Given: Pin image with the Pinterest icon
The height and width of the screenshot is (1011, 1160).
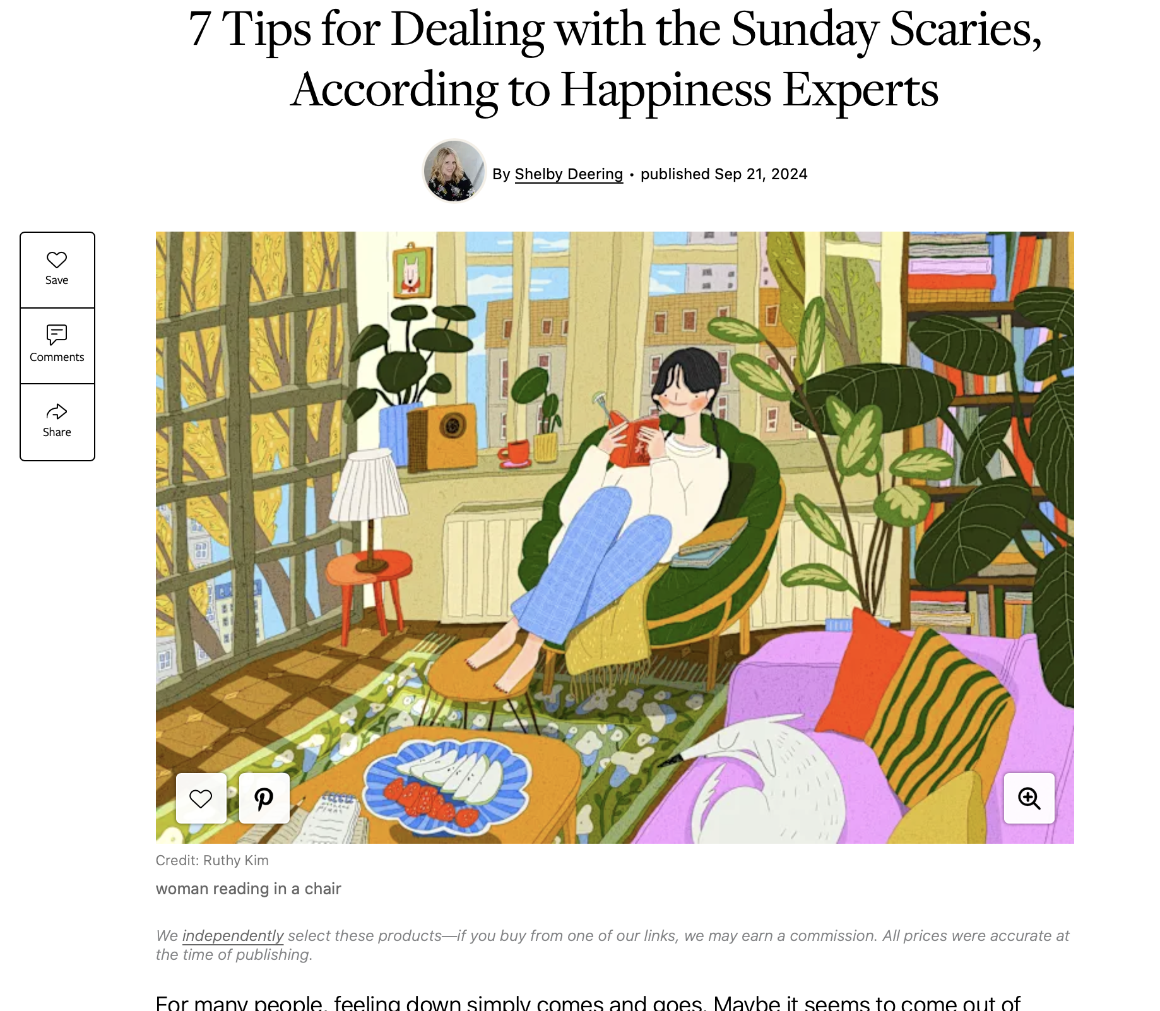Looking at the screenshot, I should [264, 798].
